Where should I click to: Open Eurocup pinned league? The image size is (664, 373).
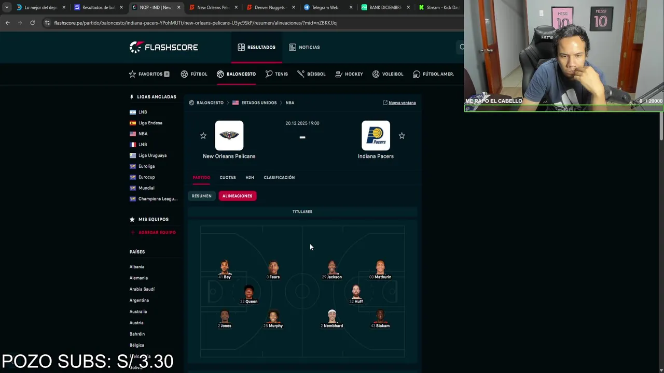tap(142, 177)
